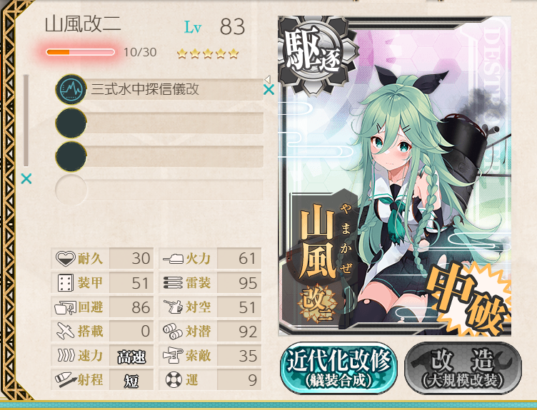Click the locked fourth equipment slot

pos(159,190)
